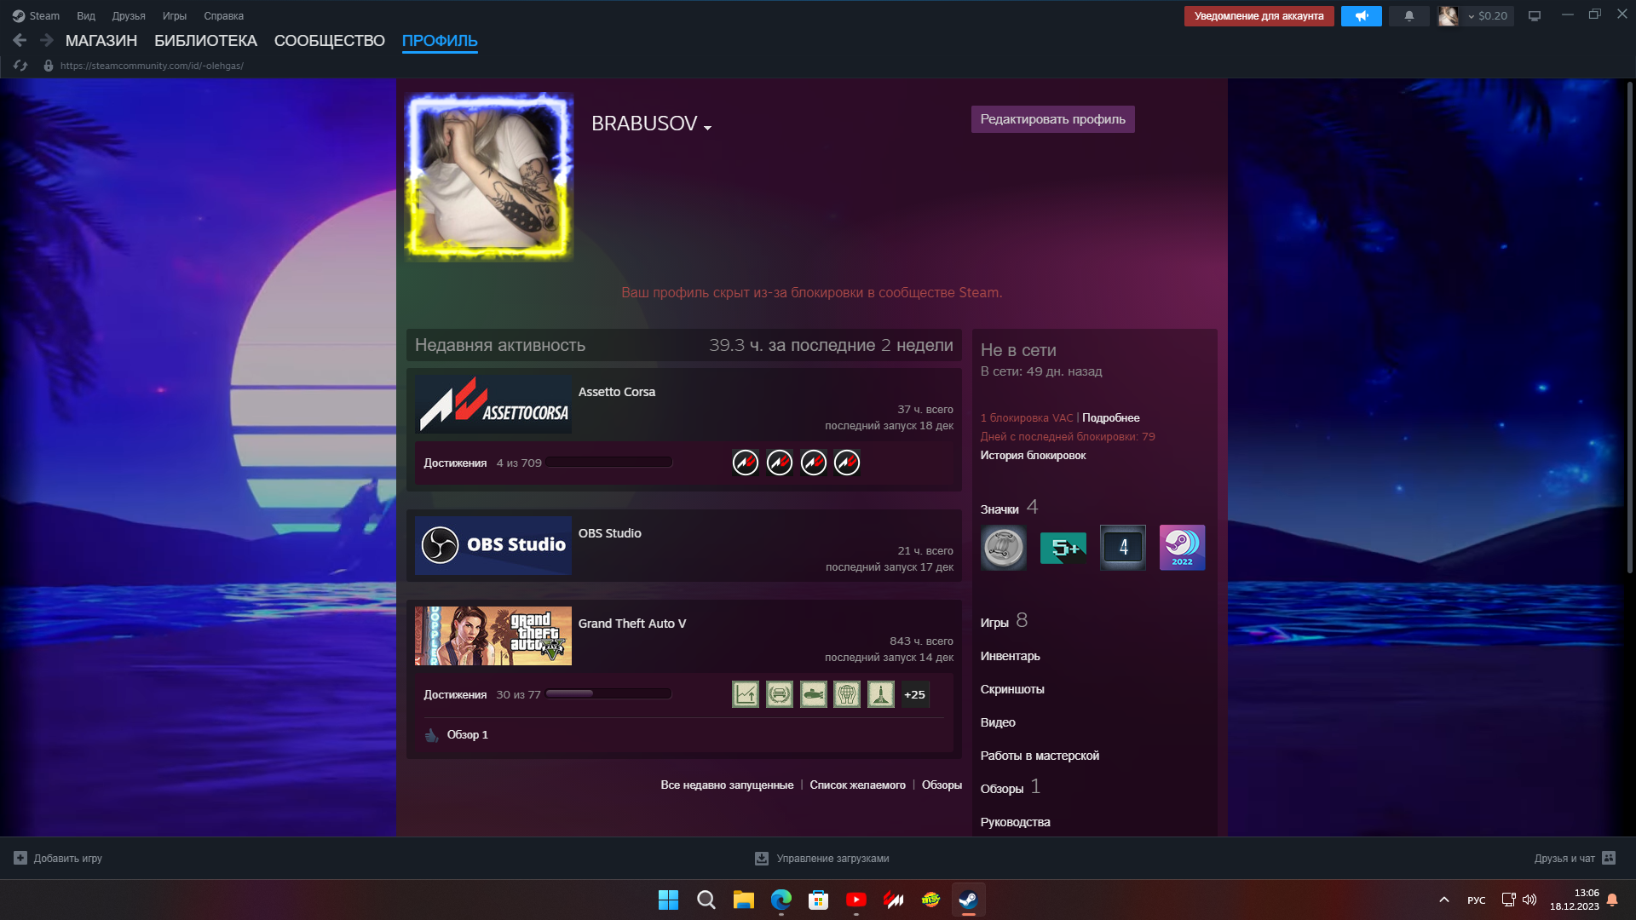The height and width of the screenshot is (920, 1636).
Task: Click the GTA V tower achievement icon
Action: (x=881, y=694)
